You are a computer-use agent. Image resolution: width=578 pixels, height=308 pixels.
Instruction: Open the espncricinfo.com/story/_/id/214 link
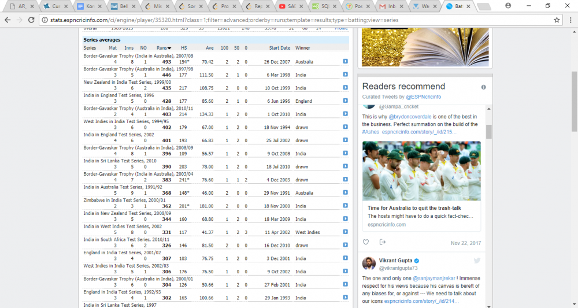421,302
